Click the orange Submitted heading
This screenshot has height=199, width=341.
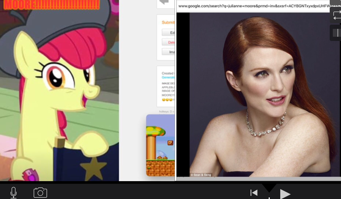(168, 22)
